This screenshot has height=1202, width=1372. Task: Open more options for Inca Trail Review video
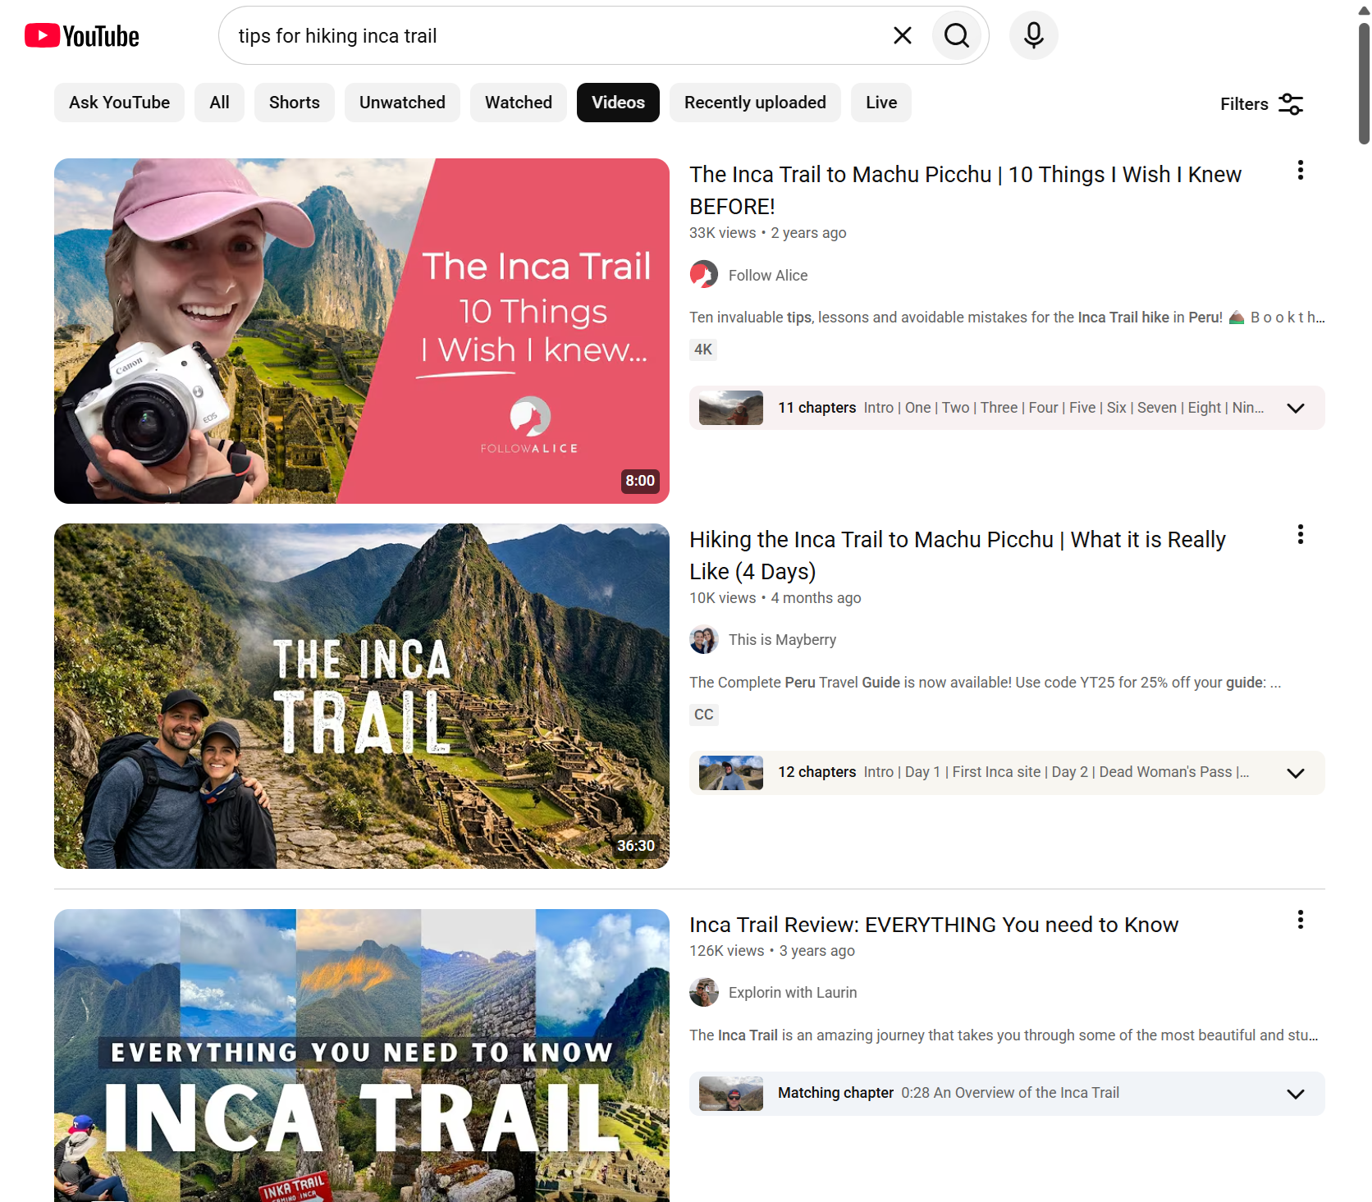1301,920
